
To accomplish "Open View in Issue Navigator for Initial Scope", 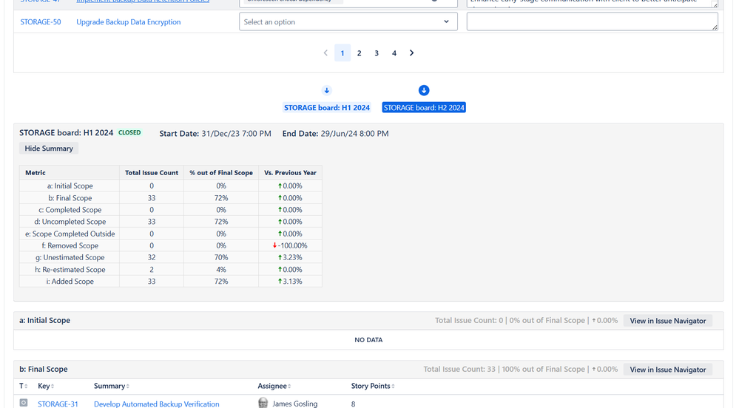I will 668,321.
